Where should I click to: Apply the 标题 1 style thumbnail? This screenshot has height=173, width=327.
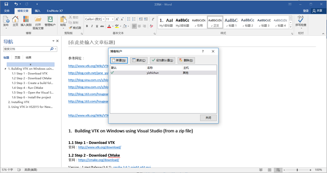[232, 22]
